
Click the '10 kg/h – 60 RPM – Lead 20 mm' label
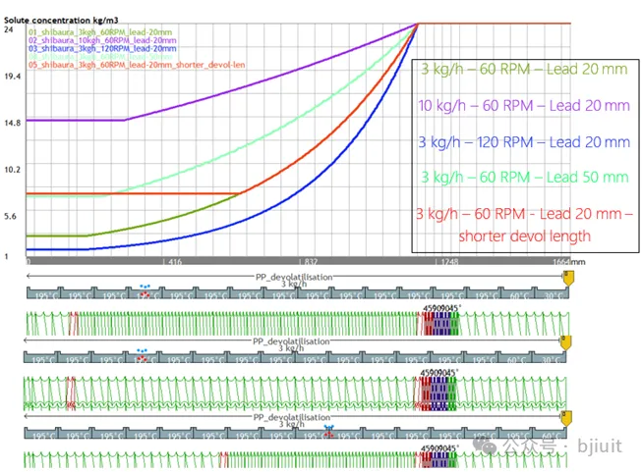coord(525,105)
